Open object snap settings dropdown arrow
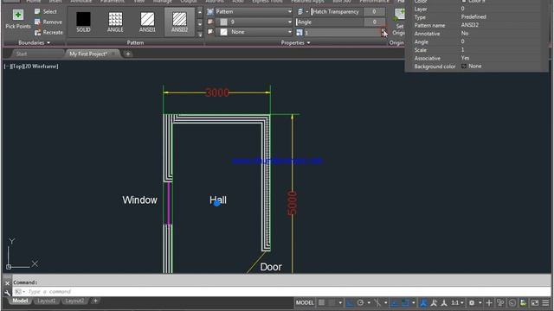The height and width of the screenshot is (311, 554). pos(414,303)
